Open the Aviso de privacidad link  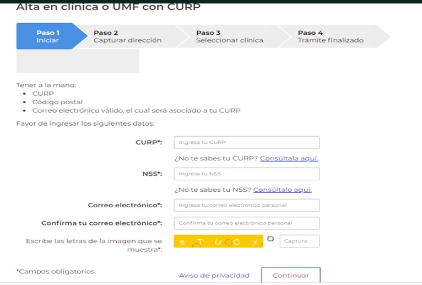pos(214,275)
